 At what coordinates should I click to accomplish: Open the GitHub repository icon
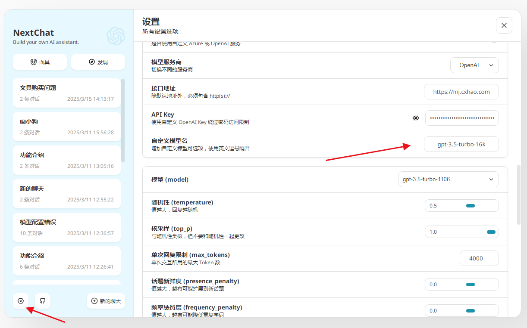[x=43, y=301]
